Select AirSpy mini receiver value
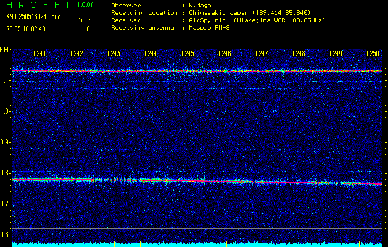 coord(257,20)
